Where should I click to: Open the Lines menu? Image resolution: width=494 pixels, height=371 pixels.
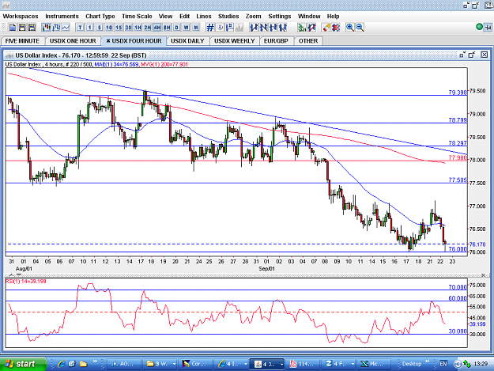[x=203, y=17]
